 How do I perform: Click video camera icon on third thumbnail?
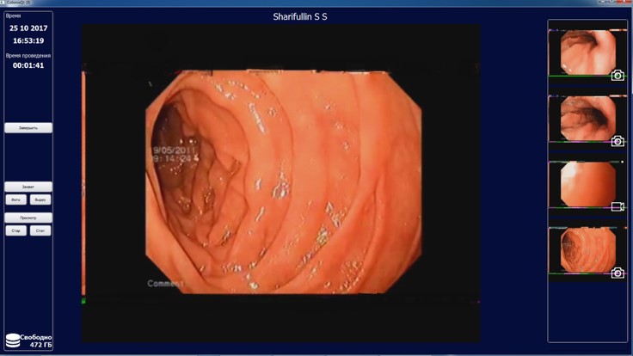[x=617, y=206]
